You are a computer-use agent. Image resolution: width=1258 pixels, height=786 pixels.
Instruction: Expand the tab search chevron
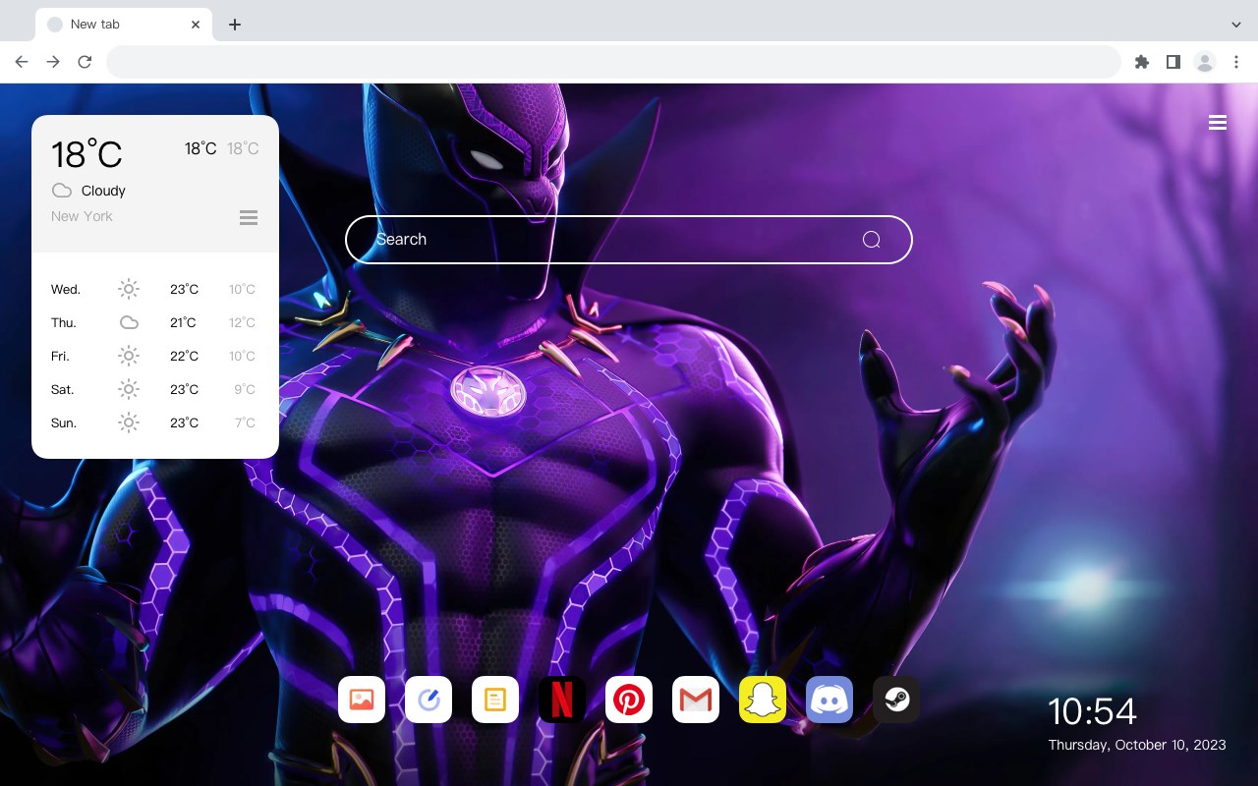(1236, 25)
